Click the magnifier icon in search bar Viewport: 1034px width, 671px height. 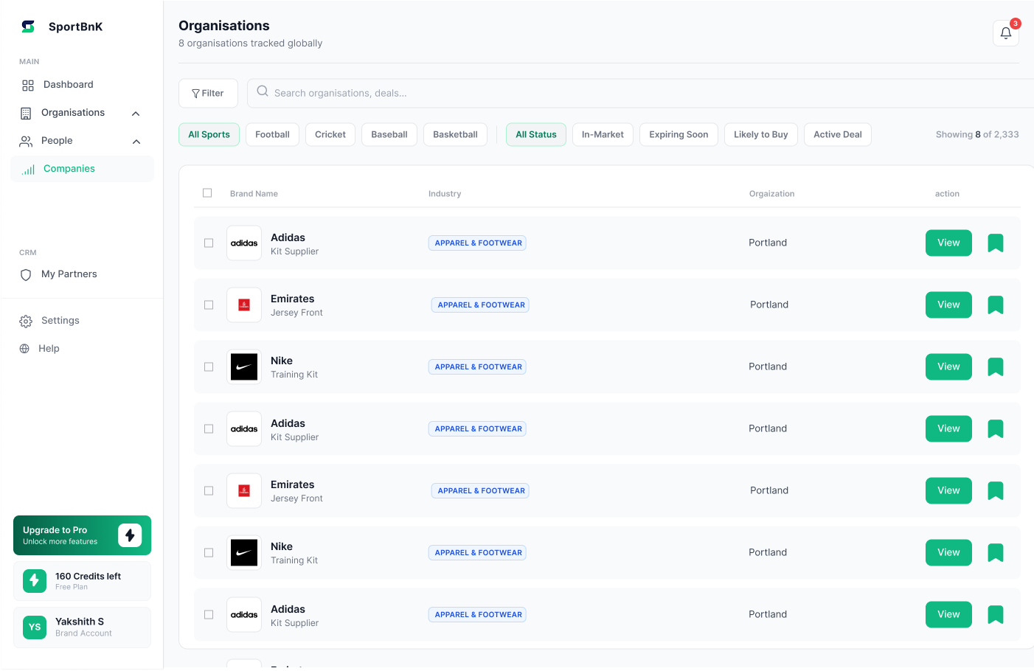click(263, 91)
